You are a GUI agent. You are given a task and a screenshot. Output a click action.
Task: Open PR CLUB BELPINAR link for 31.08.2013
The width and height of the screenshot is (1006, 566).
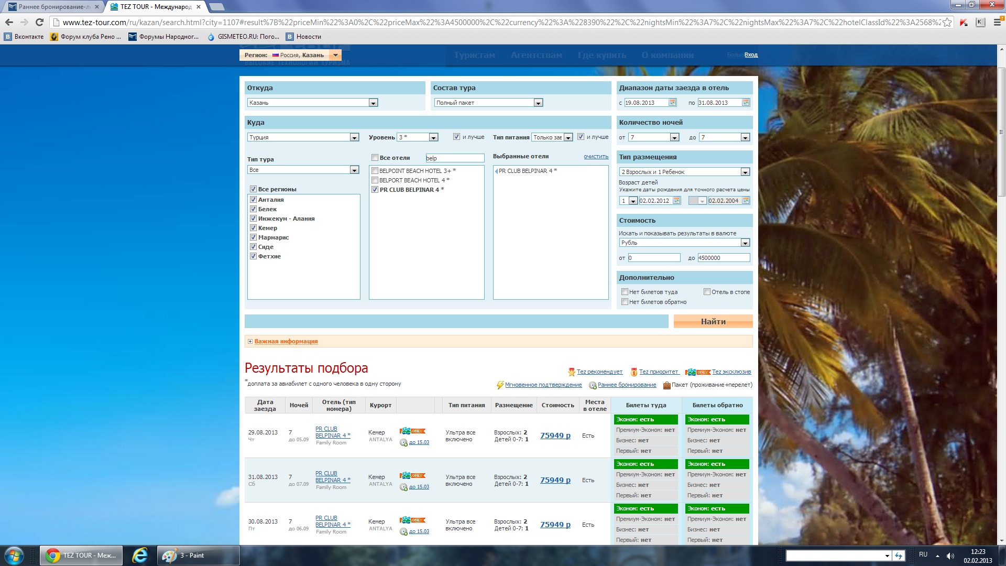pyautogui.click(x=333, y=477)
